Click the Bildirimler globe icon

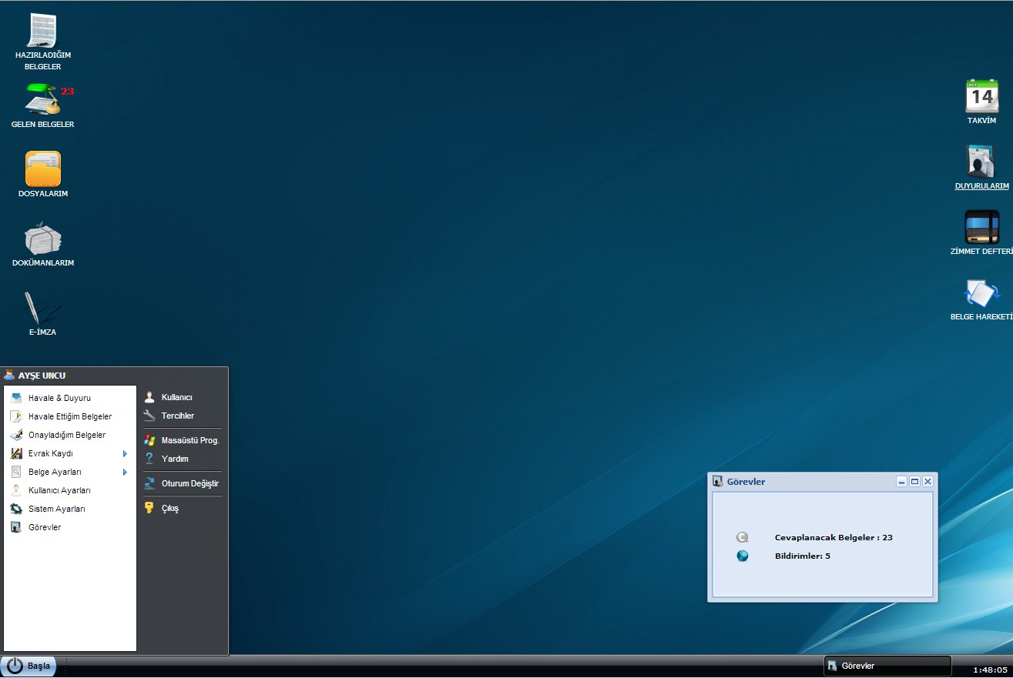[743, 556]
